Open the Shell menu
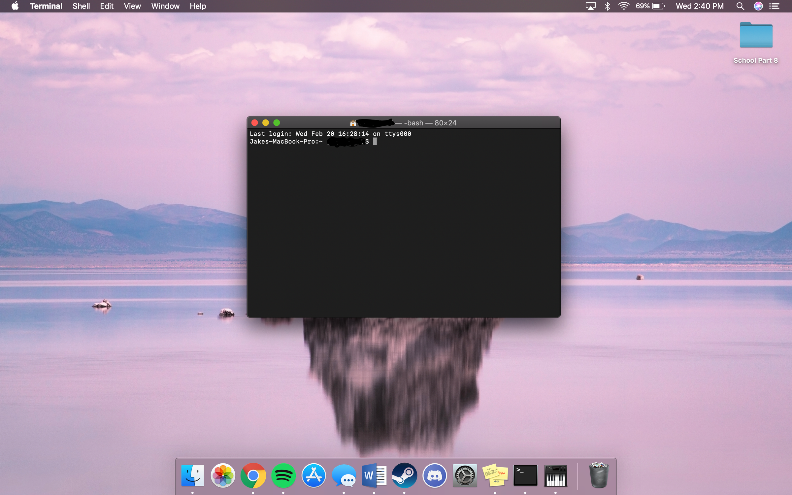The height and width of the screenshot is (495, 792). coord(81,6)
